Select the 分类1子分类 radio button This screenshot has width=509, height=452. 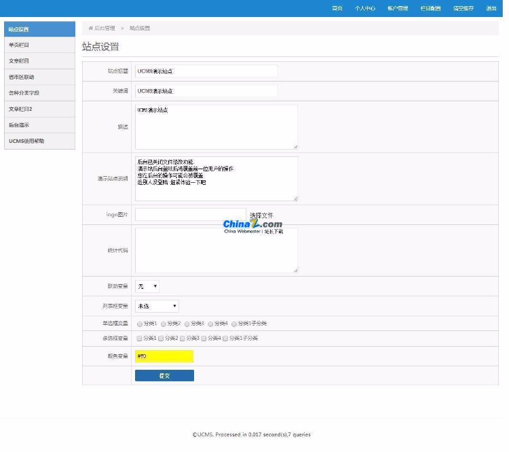pos(234,324)
